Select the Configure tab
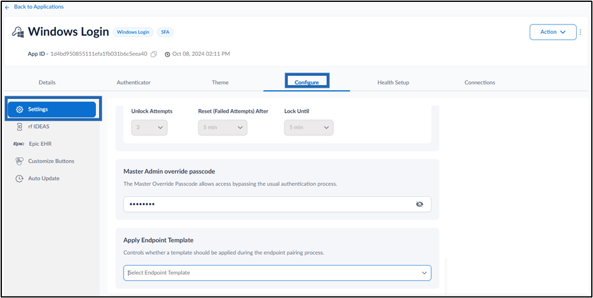593x298 pixels. click(307, 83)
